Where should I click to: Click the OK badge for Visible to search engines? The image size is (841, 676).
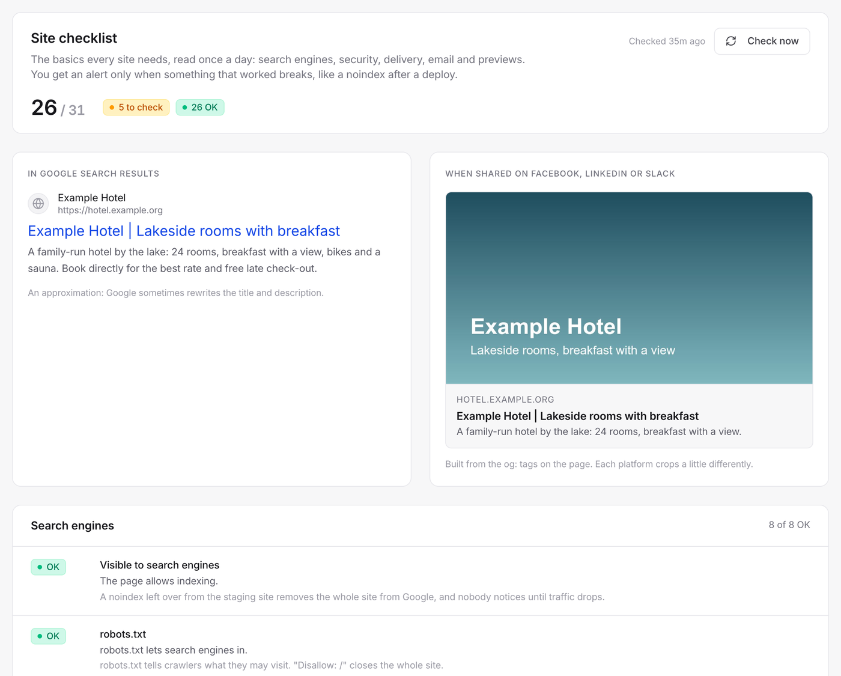click(x=49, y=567)
